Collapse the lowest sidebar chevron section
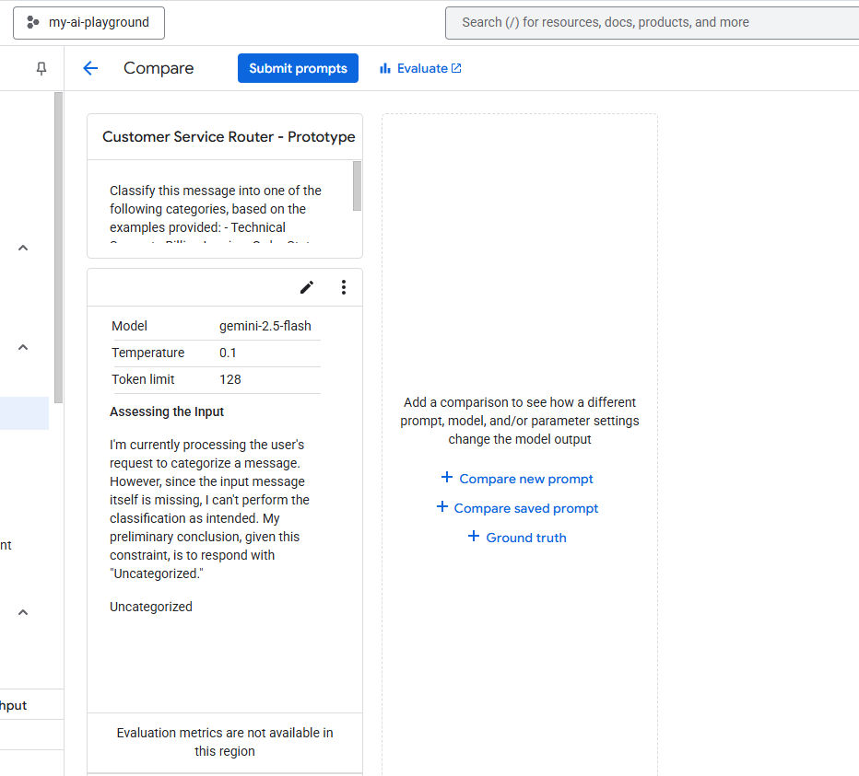The image size is (859, 776). pyautogui.click(x=23, y=612)
